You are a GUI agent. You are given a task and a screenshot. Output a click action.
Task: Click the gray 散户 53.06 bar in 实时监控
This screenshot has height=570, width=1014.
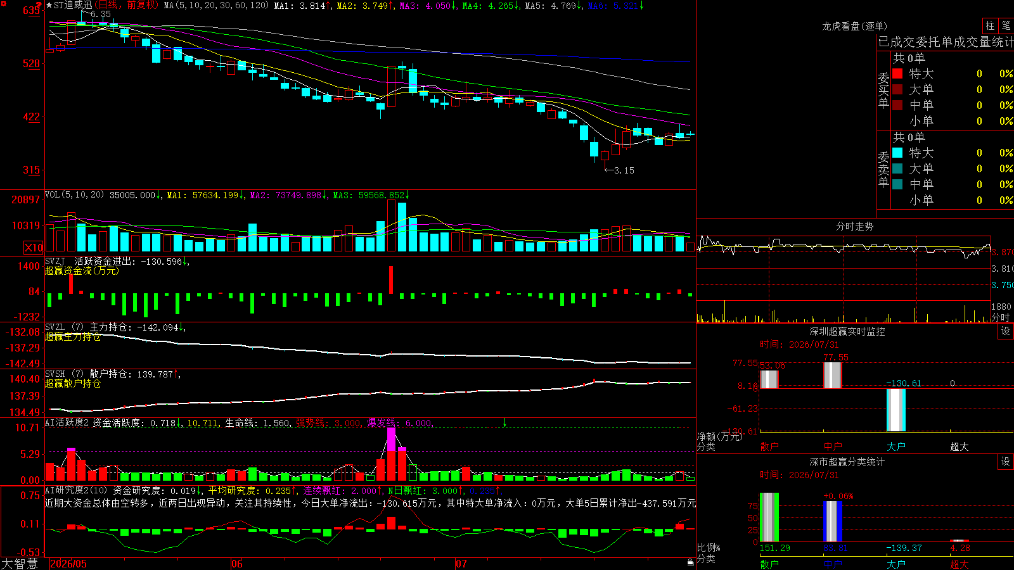pyautogui.click(x=769, y=379)
